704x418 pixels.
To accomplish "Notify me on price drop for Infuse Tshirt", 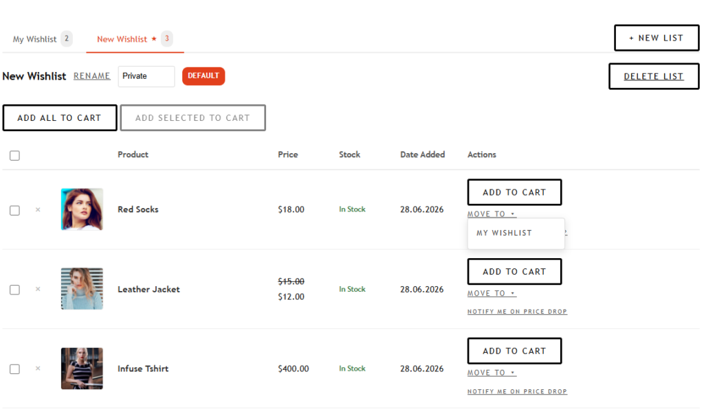I will (x=517, y=391).
